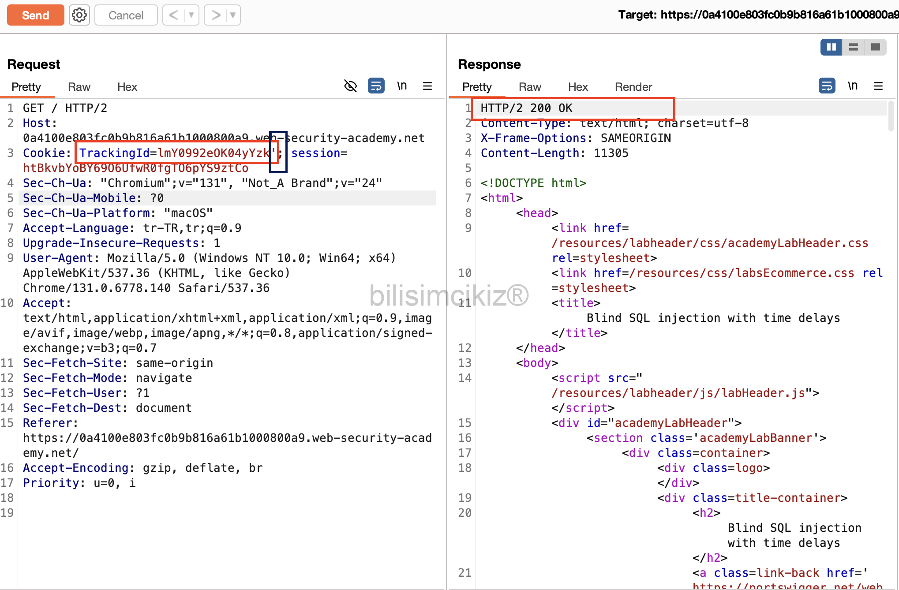The width and height of the screenshot is (899, 590).
Task: Expand the forward history dropdown arrow
Action: point(233,15)
